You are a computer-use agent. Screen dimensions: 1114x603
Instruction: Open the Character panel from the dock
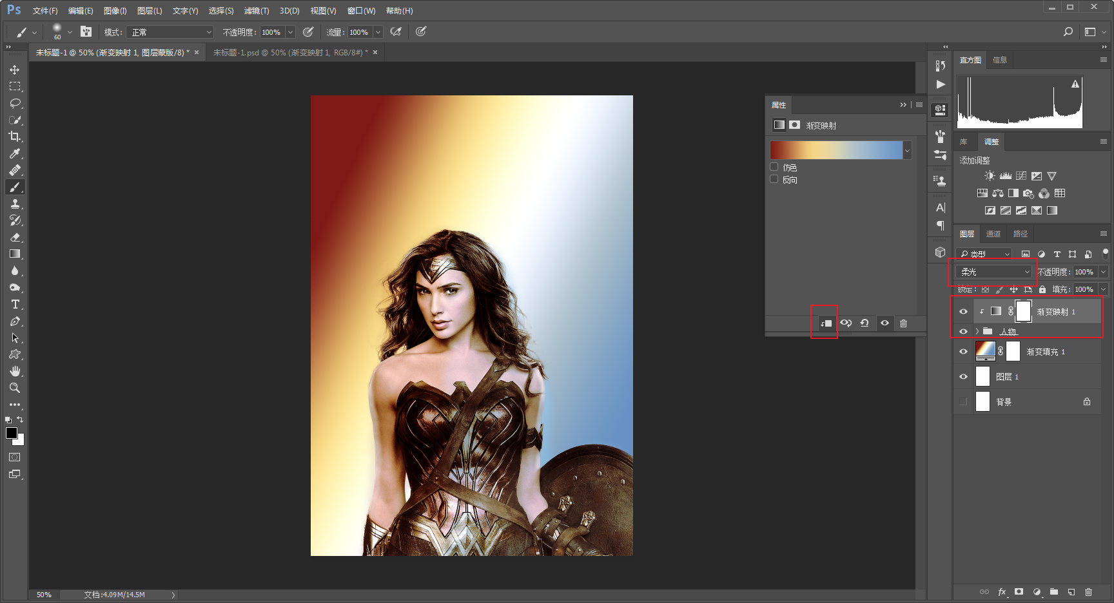click(x=940, y=207)
